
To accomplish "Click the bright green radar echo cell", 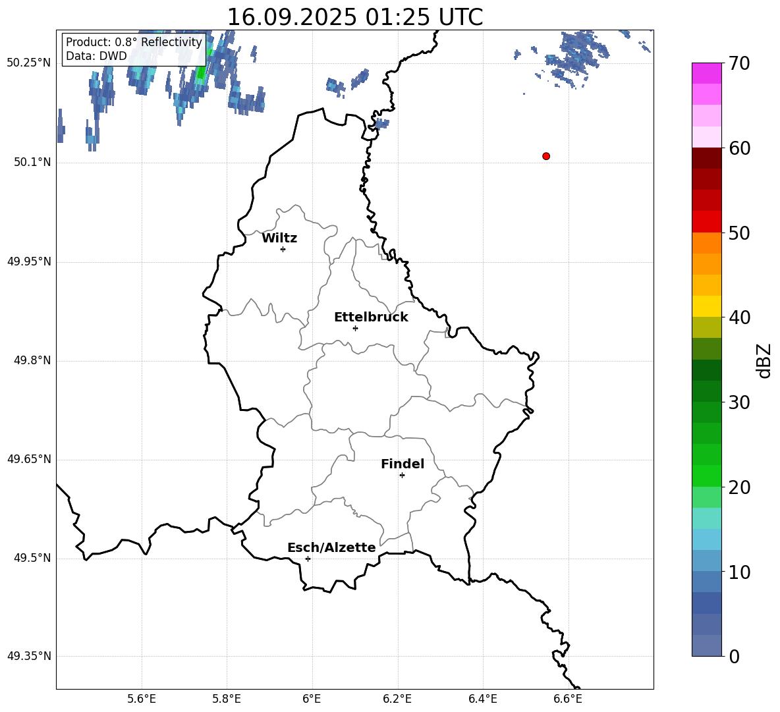I will tap(201, 71).
